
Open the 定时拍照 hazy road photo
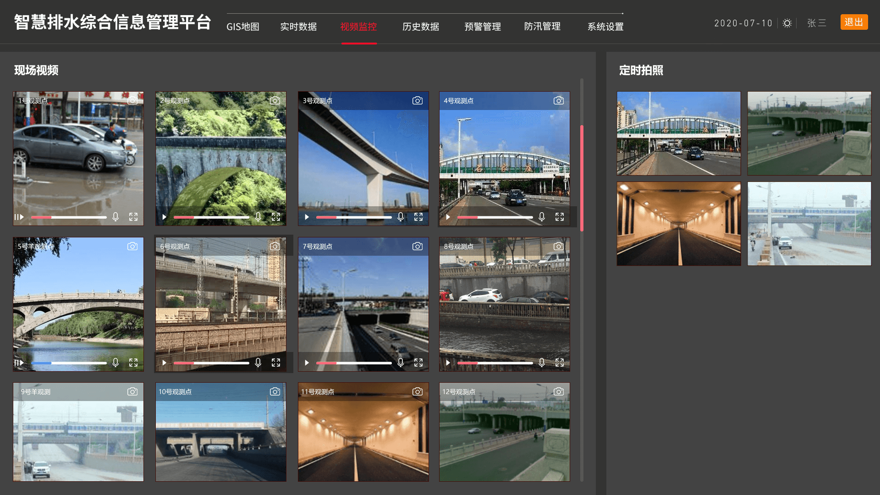pos(809,224)
